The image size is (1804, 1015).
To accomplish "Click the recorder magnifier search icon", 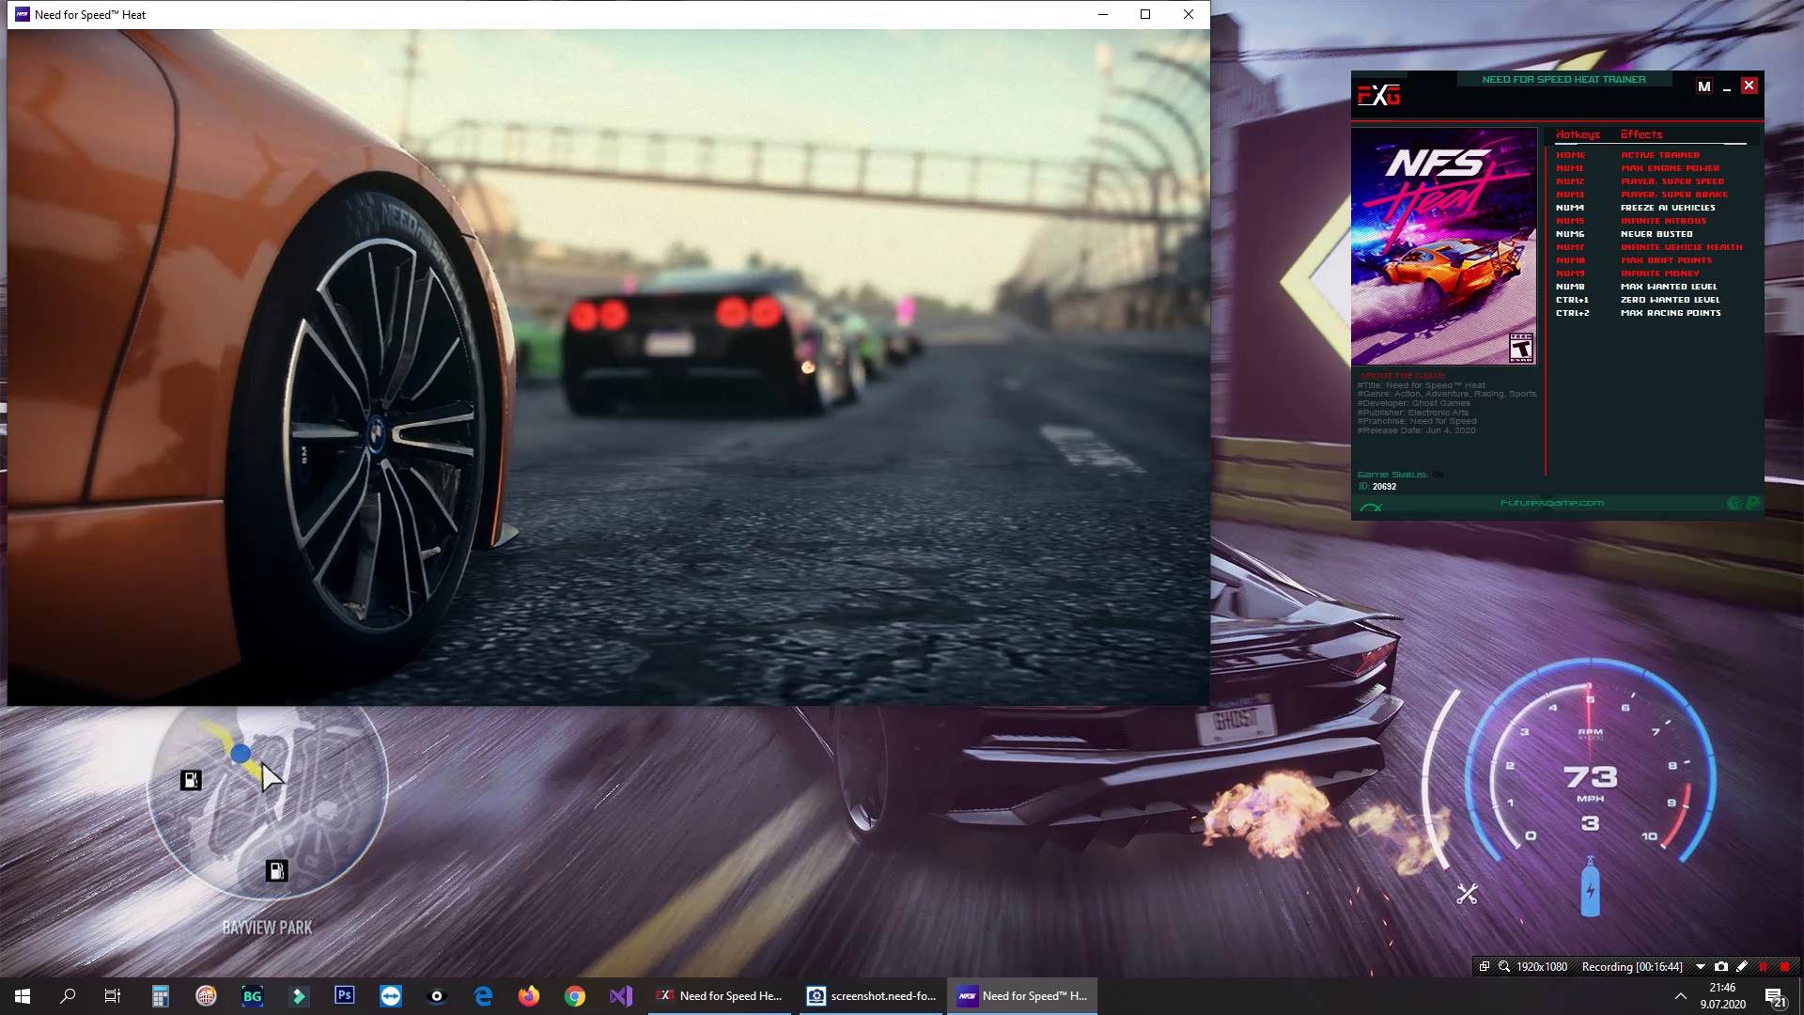I will coord(1504,966).
